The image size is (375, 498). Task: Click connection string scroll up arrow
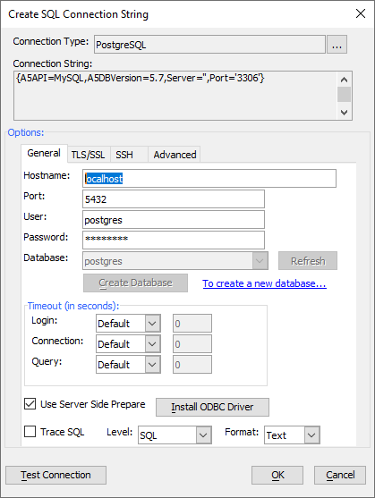(344, 80)
